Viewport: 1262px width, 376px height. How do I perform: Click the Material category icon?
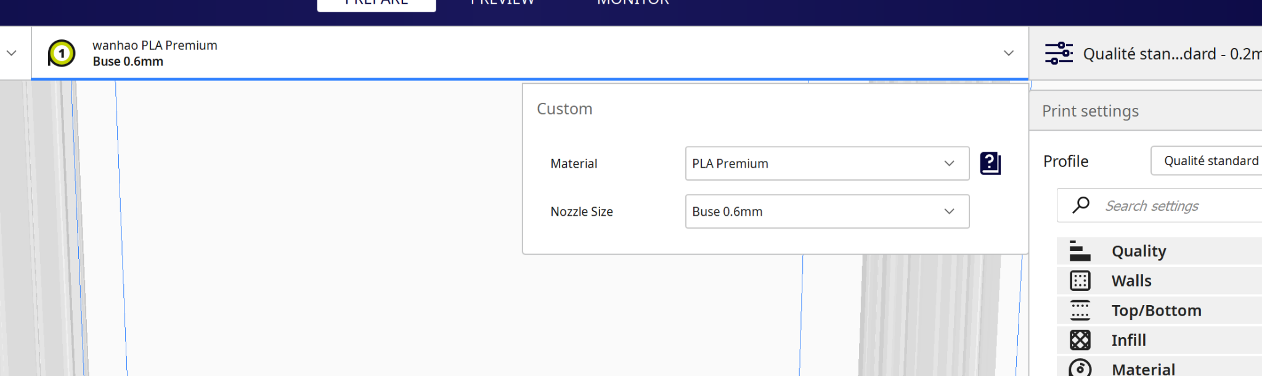pyautogui.click(x=1080, y=368)
